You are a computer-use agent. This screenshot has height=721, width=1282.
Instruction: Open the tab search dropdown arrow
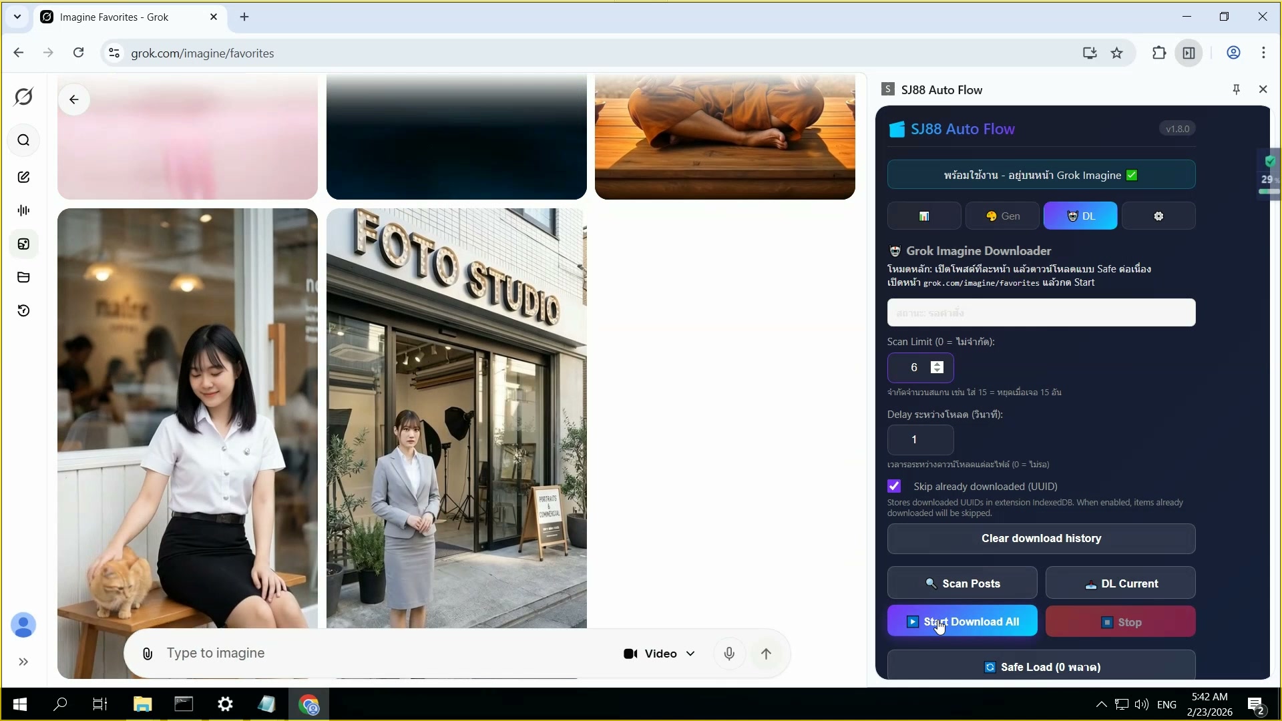click(17, 17)
